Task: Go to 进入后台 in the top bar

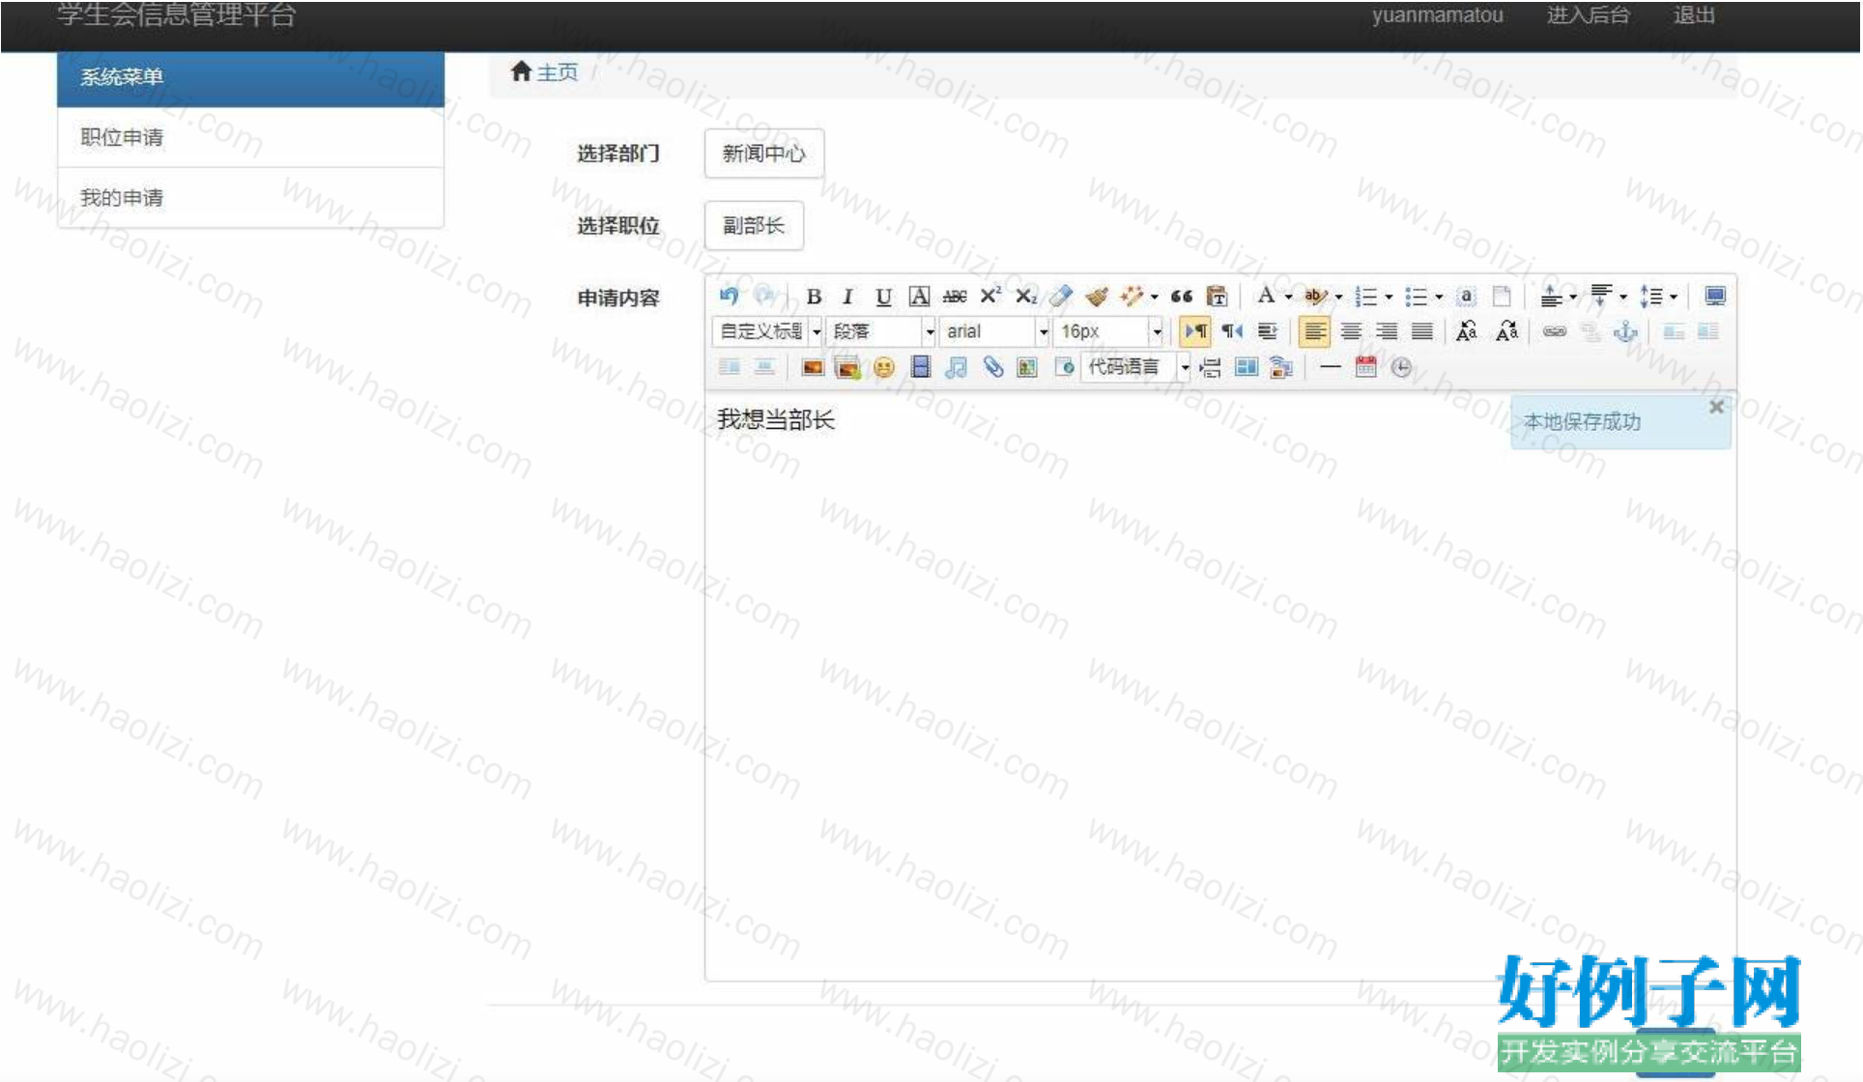Action: [x=1588, y=15]
